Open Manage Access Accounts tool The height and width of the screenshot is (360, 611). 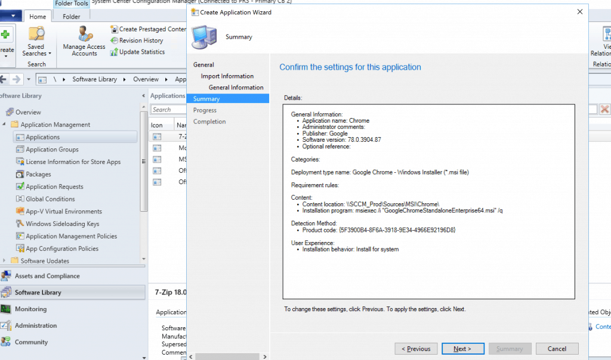coord(84,41)
